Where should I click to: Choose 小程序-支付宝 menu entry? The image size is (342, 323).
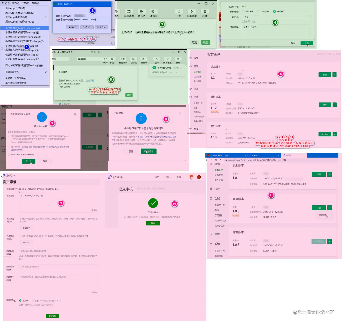point(24,37)
